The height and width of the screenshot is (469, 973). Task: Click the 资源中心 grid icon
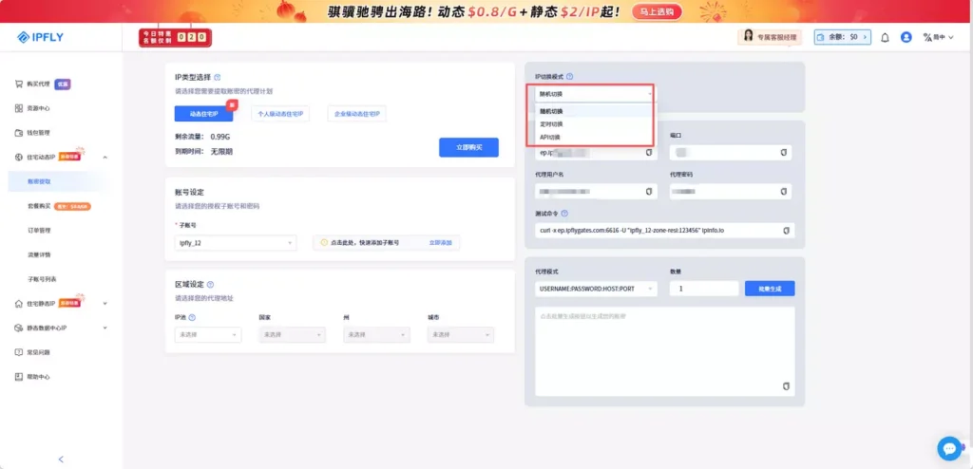coord(19,108)
